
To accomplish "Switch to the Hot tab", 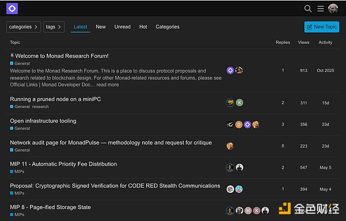I will click(x=143, y=27).
